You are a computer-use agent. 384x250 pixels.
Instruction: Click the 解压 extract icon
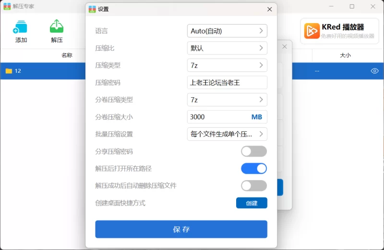click(x=57, y=26)
